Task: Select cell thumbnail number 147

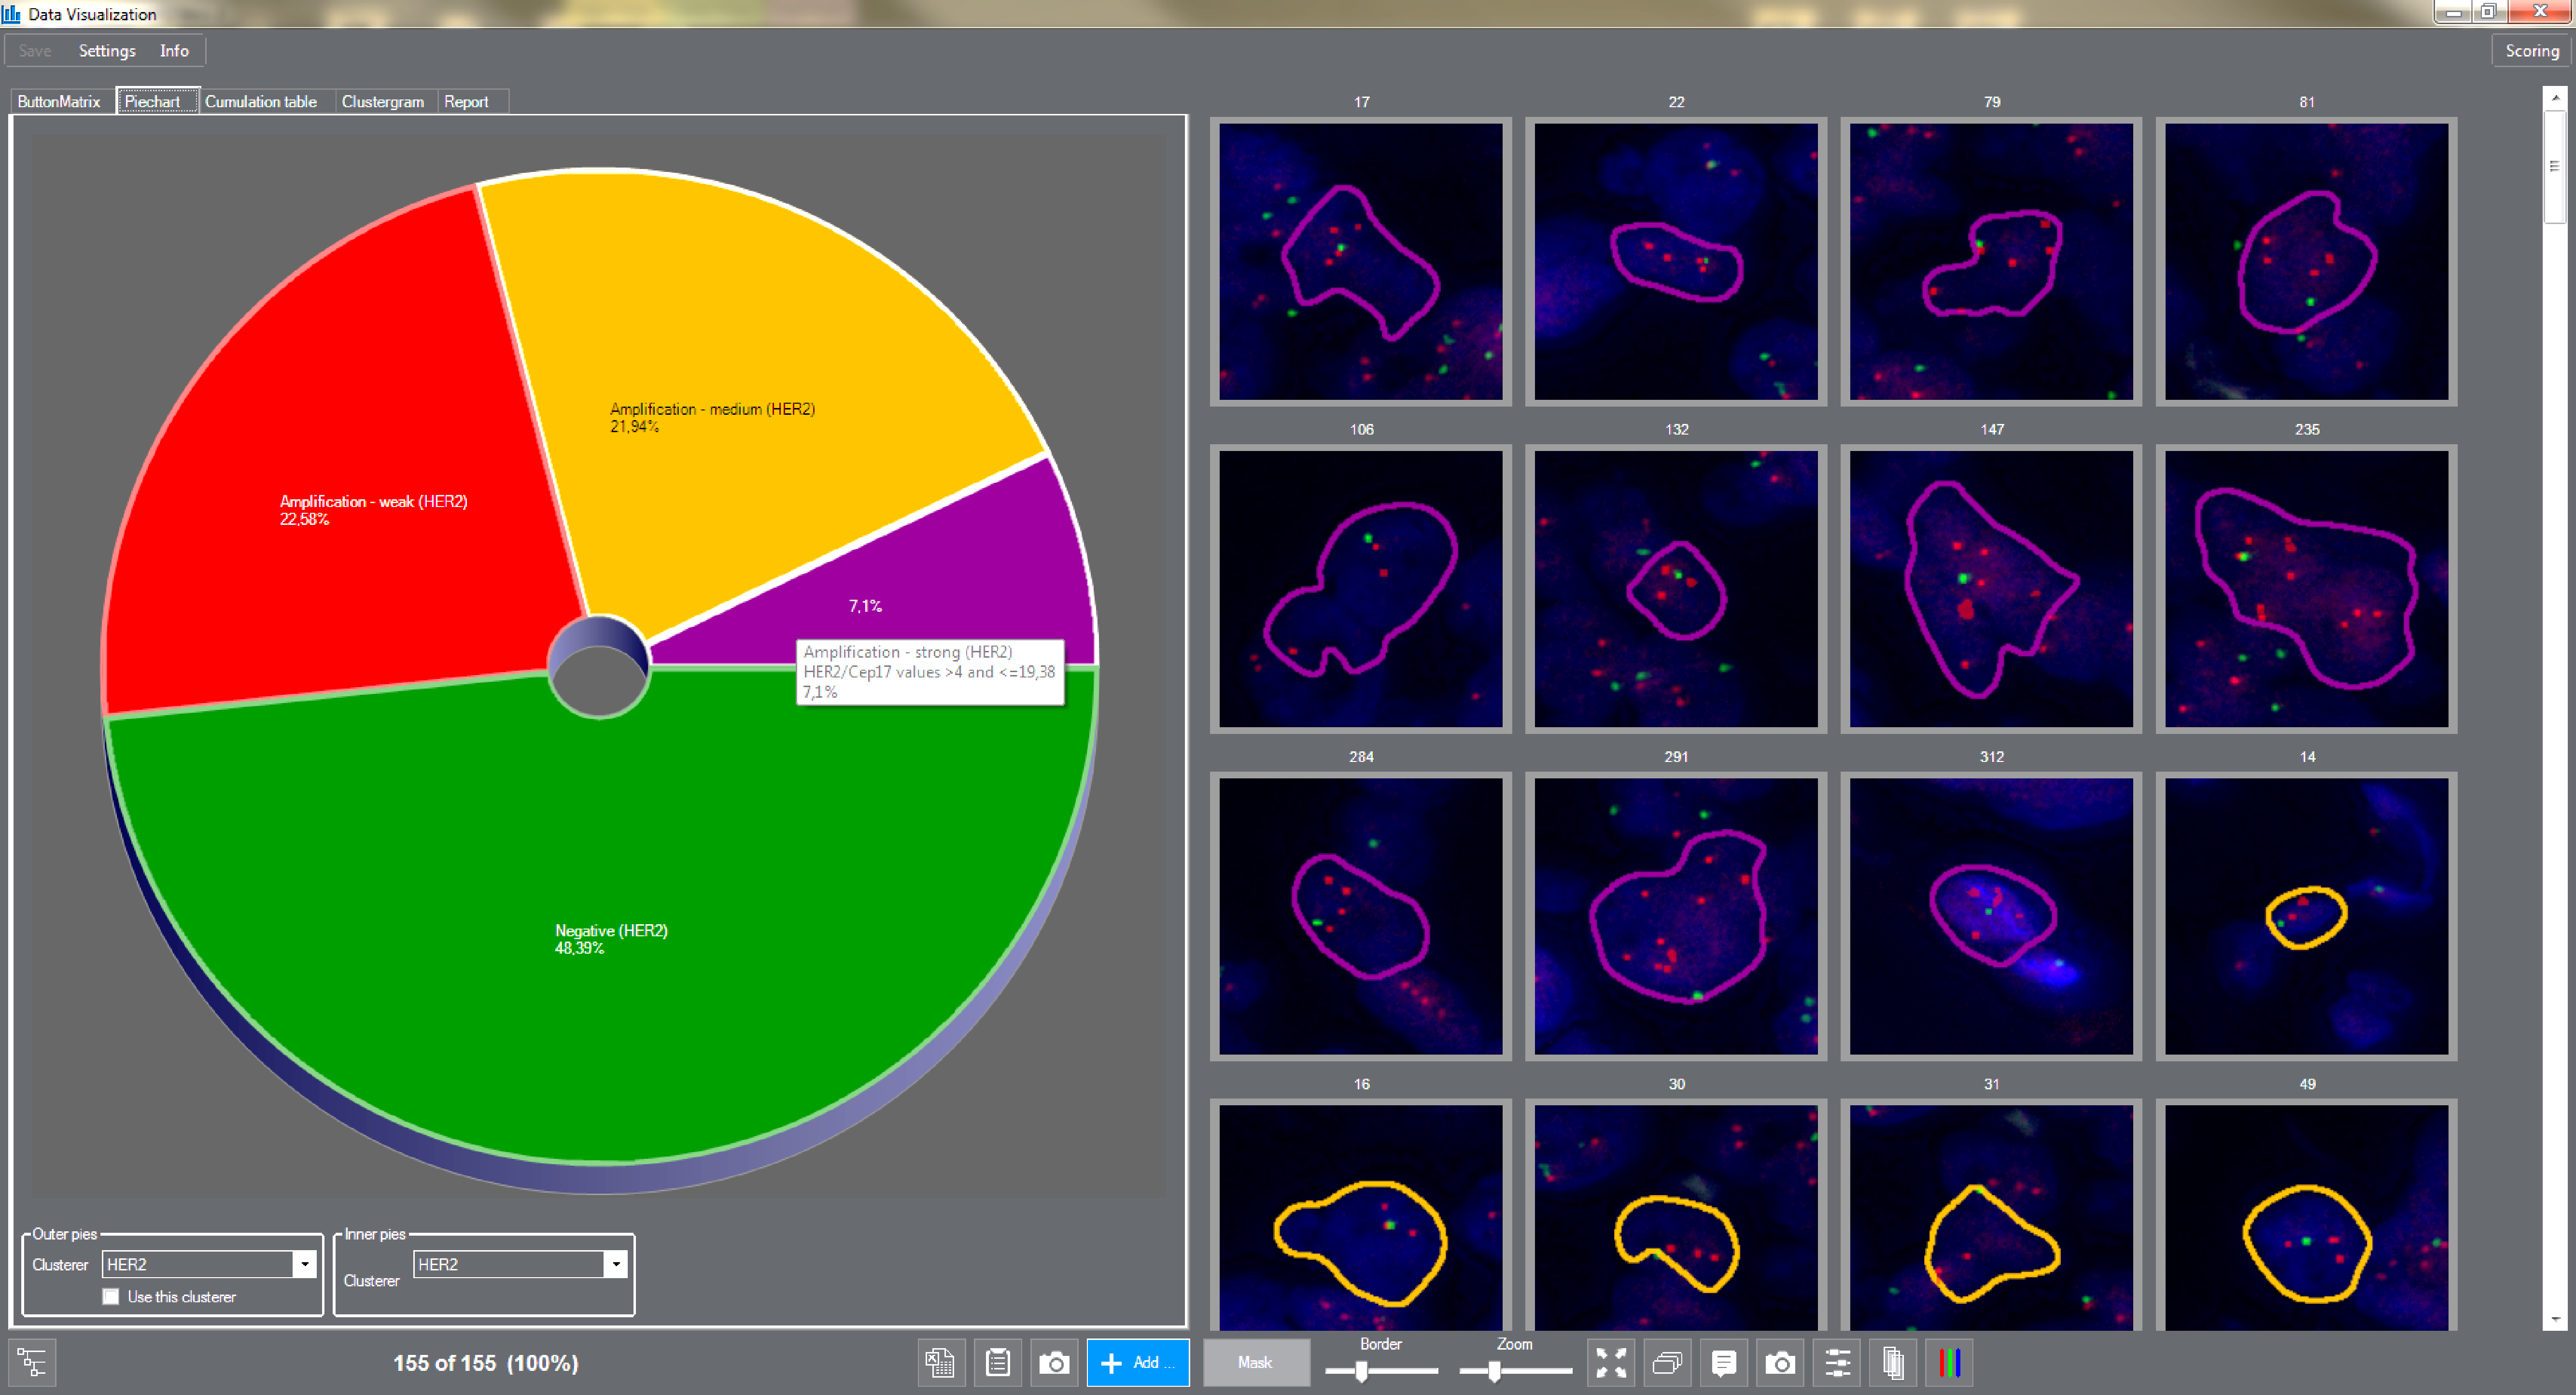Action: 1990,588
